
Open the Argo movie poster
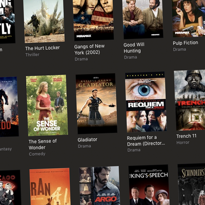tap(100, 186)
